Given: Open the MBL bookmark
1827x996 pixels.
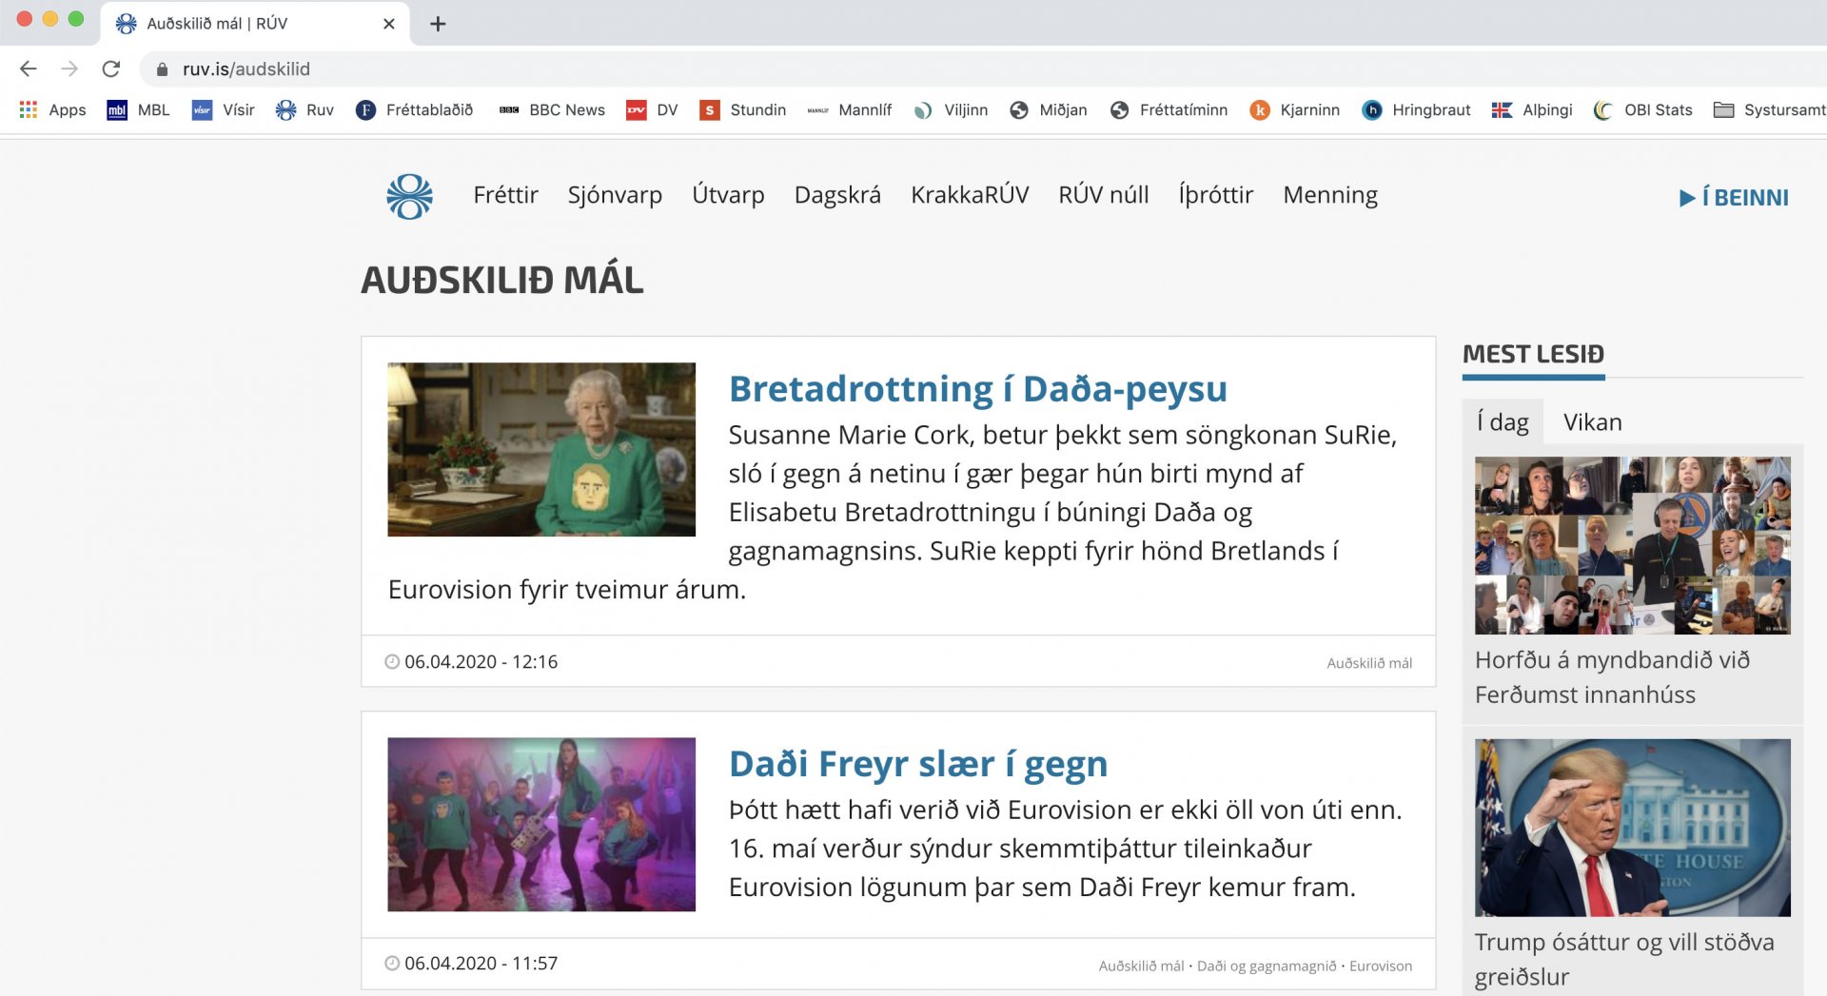Looking at the screenshot, I should [x=139, y=110].
